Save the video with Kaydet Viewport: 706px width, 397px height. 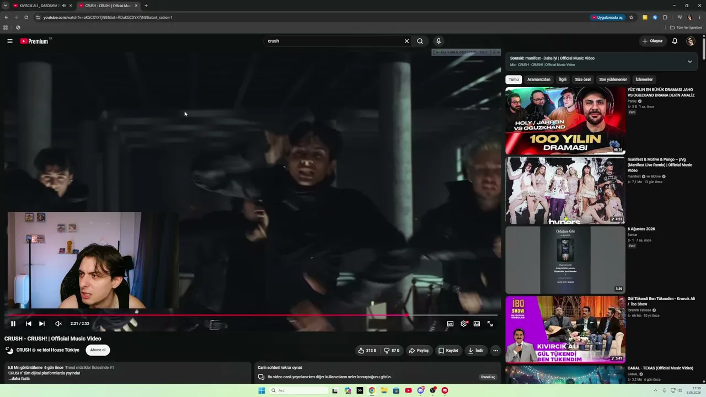coord(448,350)
